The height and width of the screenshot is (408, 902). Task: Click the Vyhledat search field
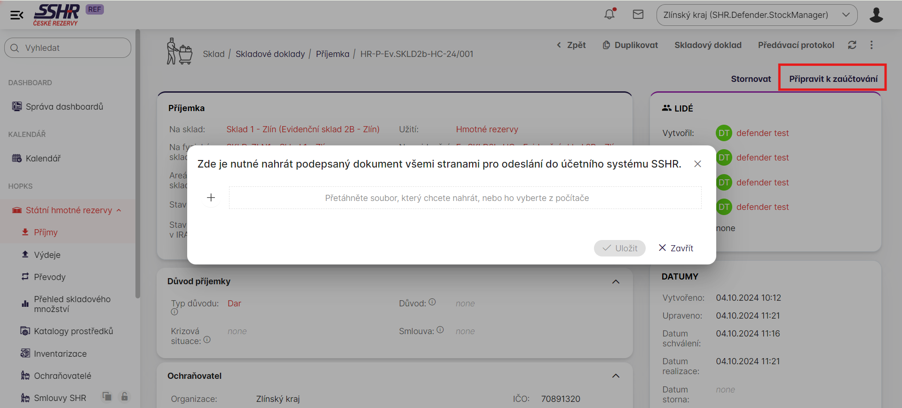[68, 48]
